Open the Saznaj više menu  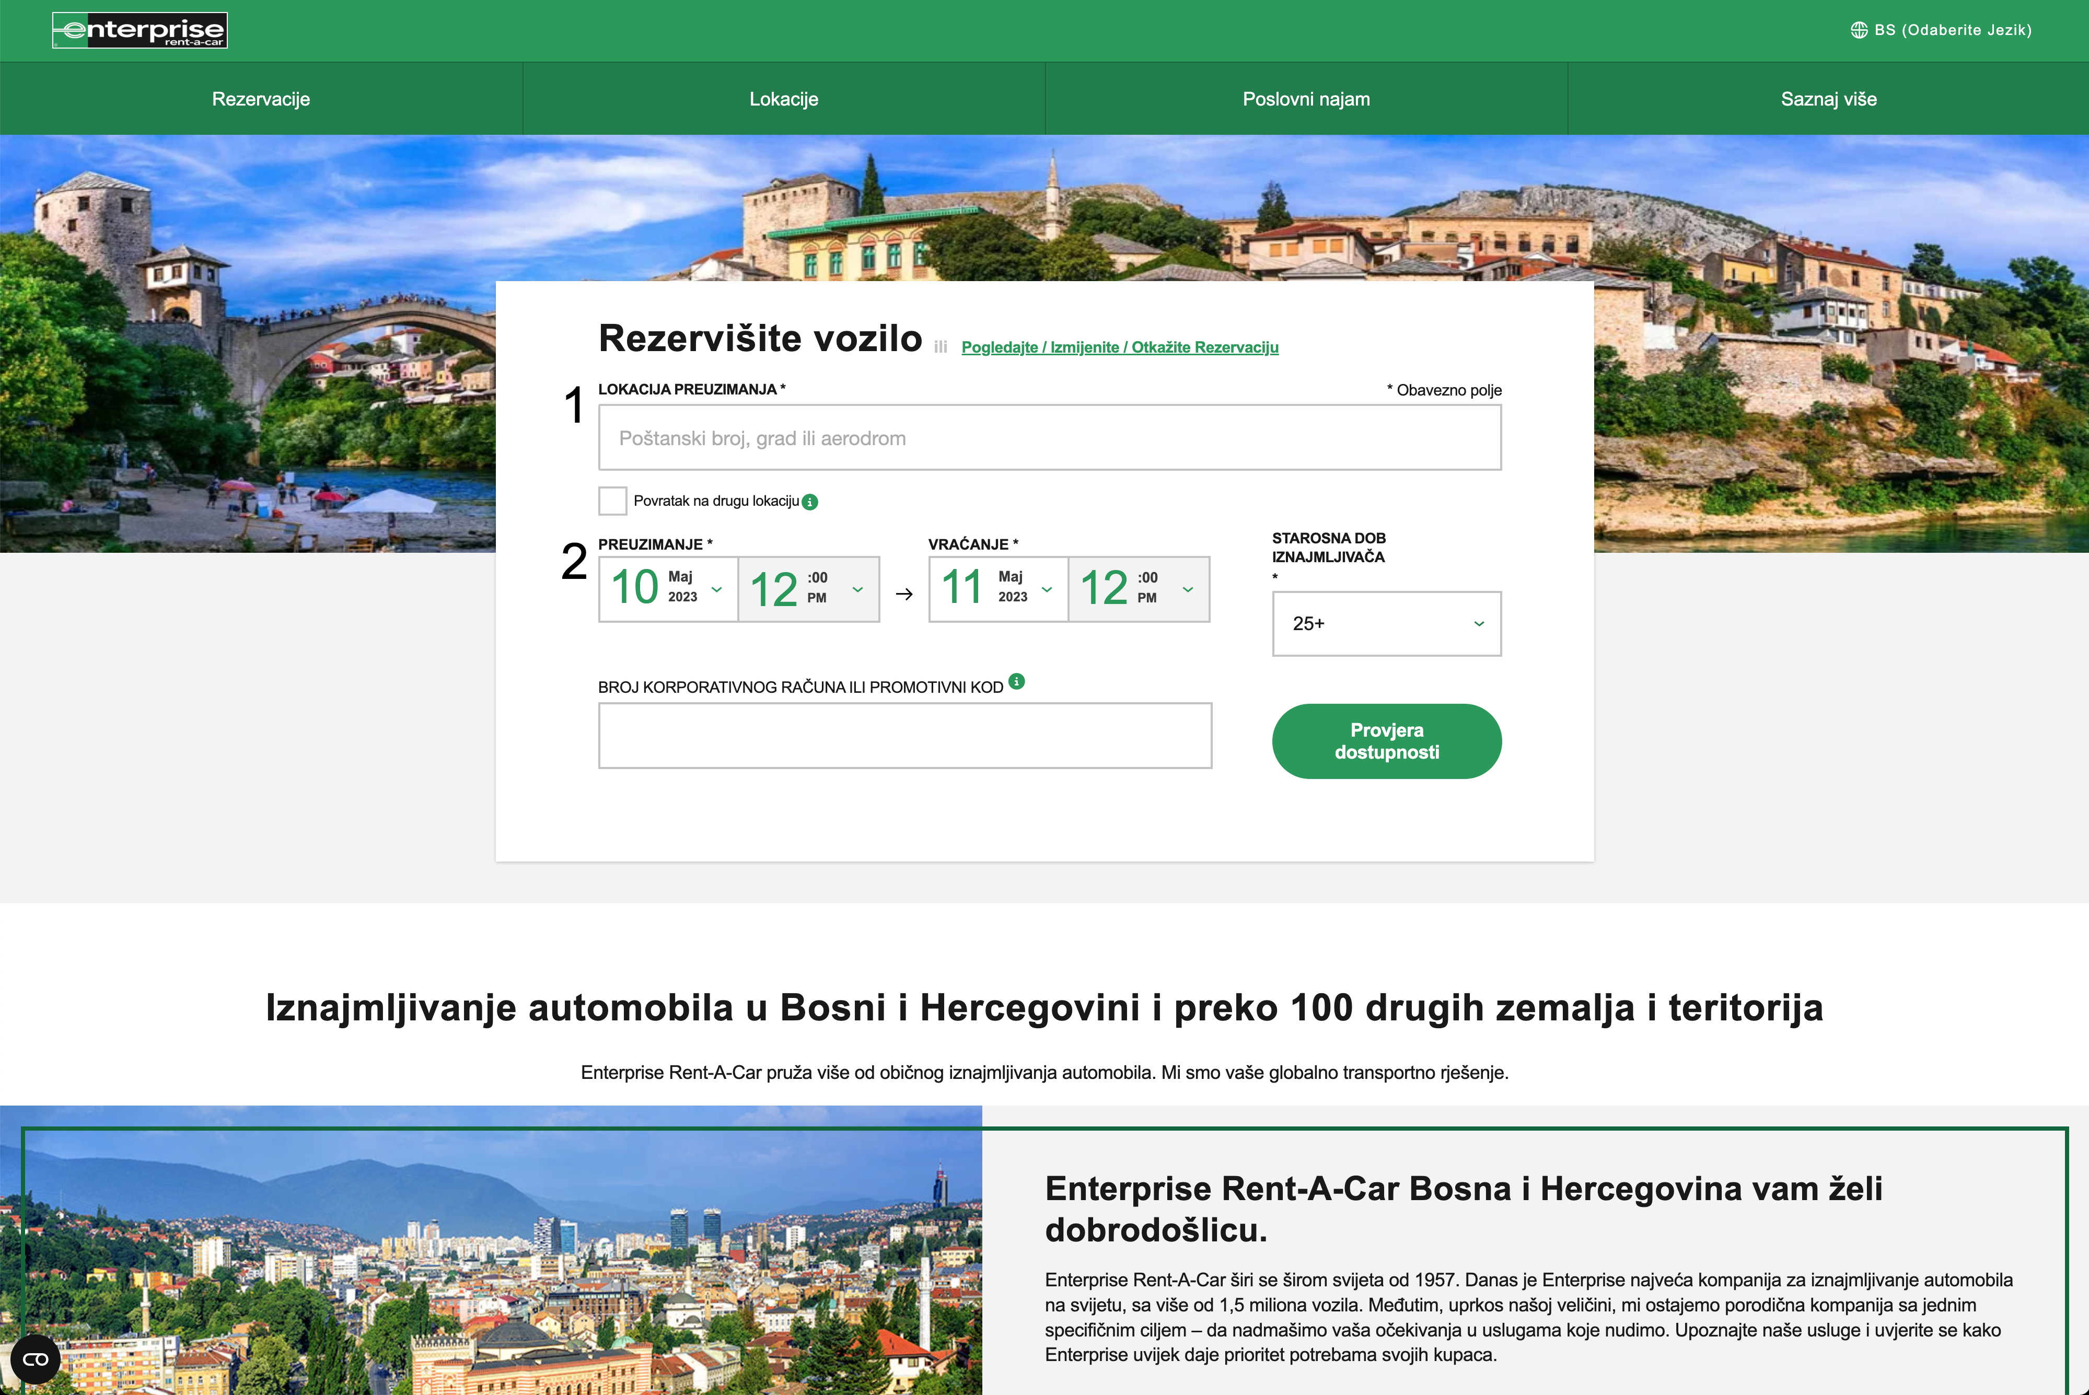1827,99
